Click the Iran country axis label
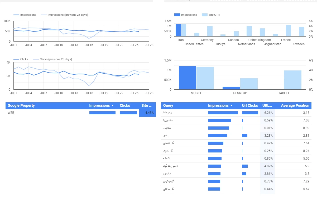317x199 pixels. click(181, 40)
